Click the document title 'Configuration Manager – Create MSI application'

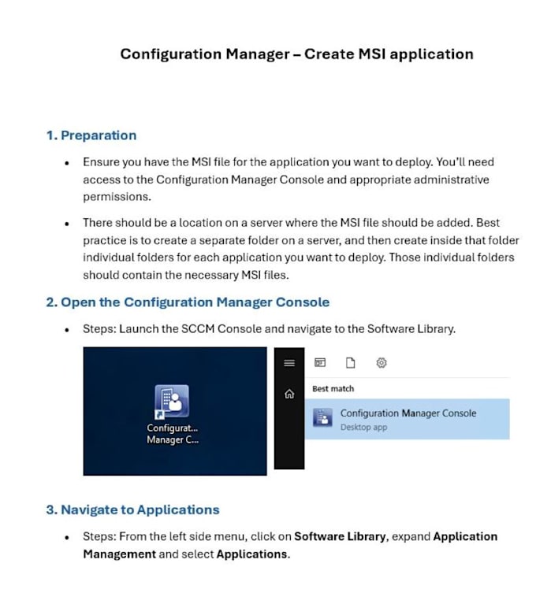click(297, 54)
